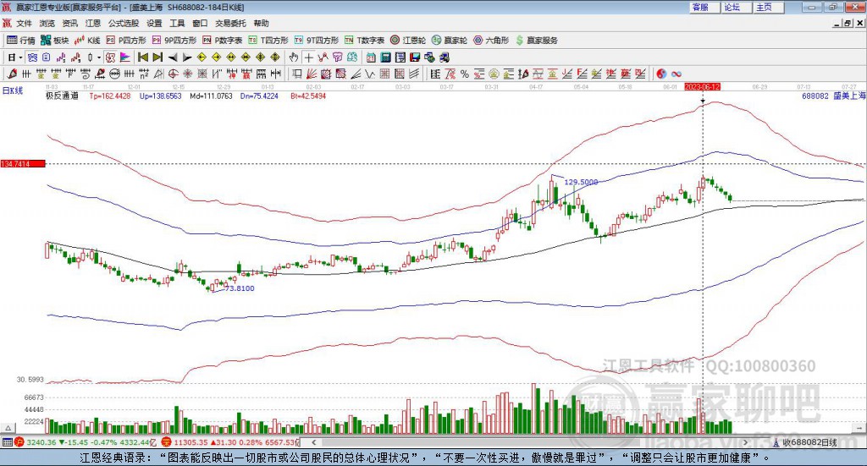
Task: Select the crosshair cursor tool
Action: tap(309, 58)
